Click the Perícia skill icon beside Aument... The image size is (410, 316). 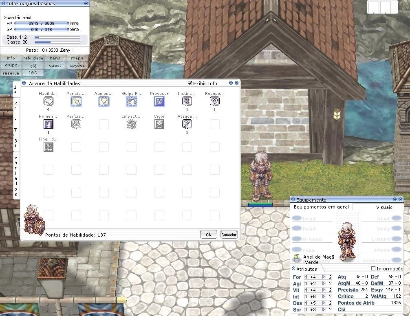(x=76, y=101)
